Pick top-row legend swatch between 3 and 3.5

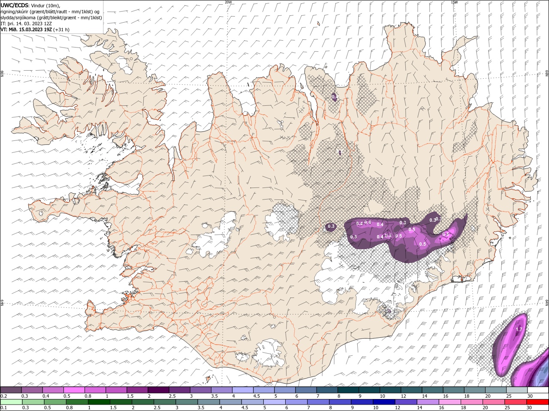pos(200,390)
